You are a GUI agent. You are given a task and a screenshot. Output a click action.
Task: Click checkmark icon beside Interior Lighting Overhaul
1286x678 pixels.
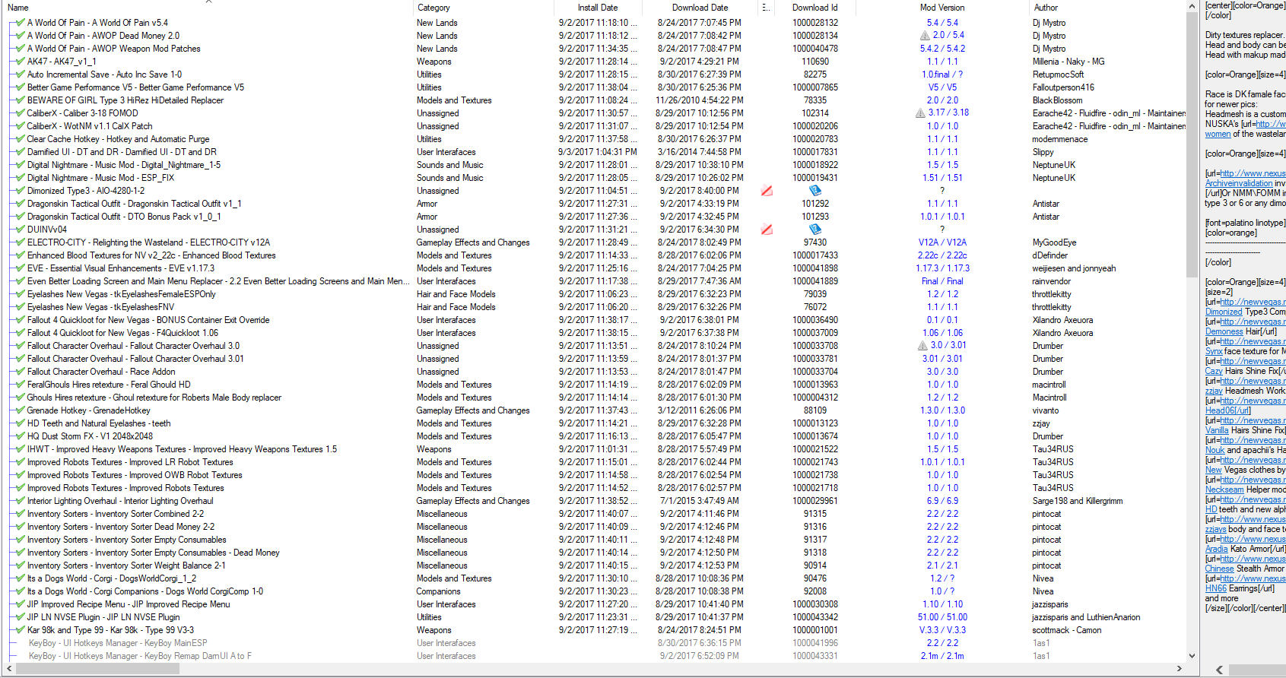click(20, 501)
